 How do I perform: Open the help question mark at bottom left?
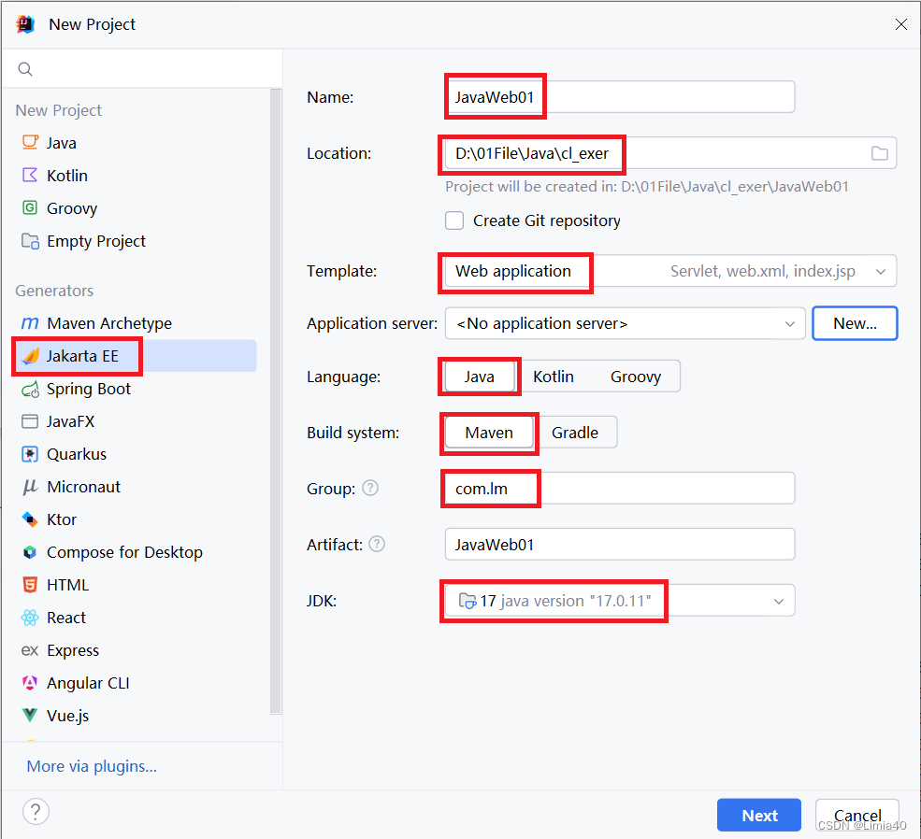click(x=36, y=812)
